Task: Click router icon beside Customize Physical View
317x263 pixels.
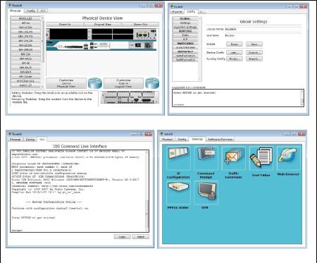Action: tap(95, 83)
